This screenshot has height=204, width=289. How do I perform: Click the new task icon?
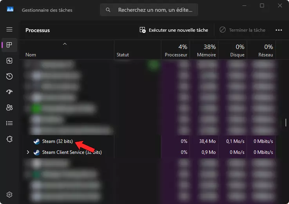[143, 30]
